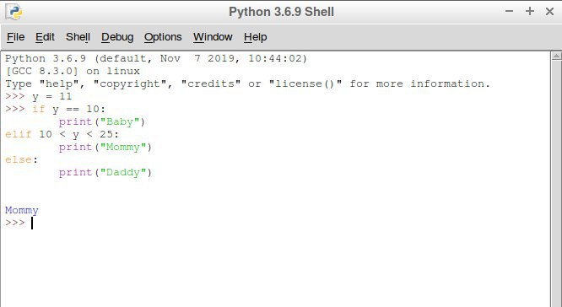This screenshot has width=562, height=307.
Task: Click the Python logo icon in title bar
Action: [14, 12]
